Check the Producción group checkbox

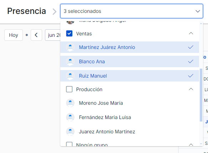[x=69, y=89]
